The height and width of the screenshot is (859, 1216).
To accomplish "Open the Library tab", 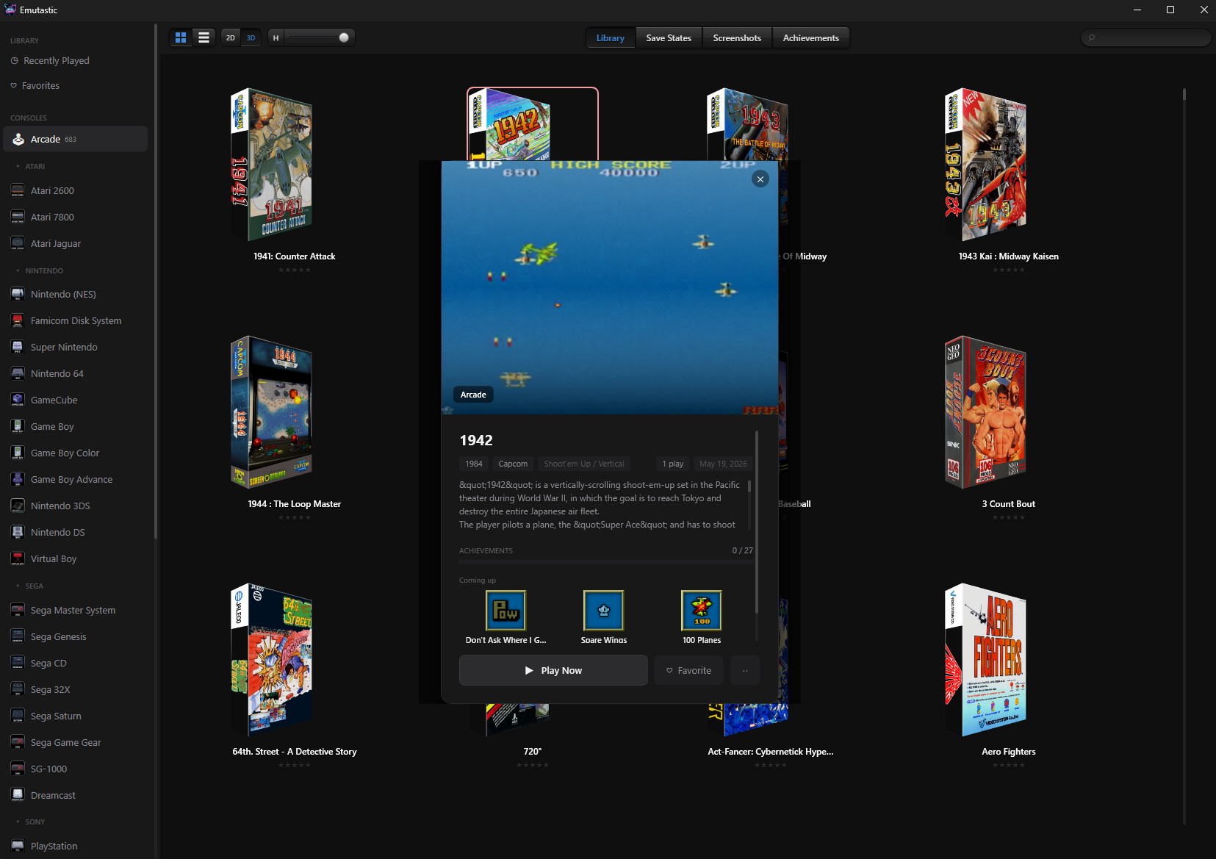I will click(611, 38).
